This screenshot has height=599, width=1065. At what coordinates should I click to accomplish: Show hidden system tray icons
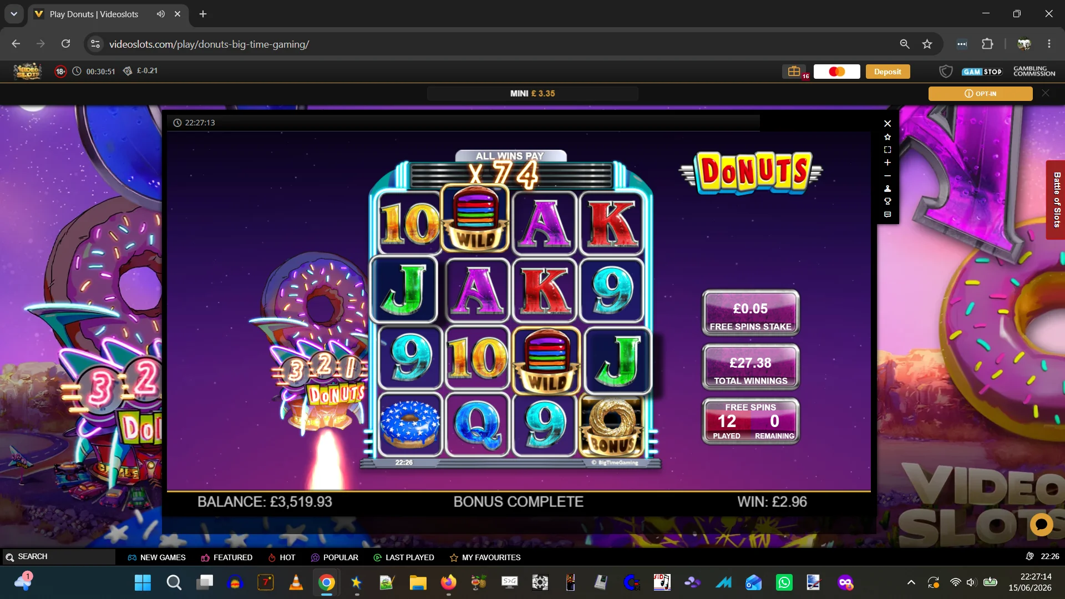(x=911, y=582)
